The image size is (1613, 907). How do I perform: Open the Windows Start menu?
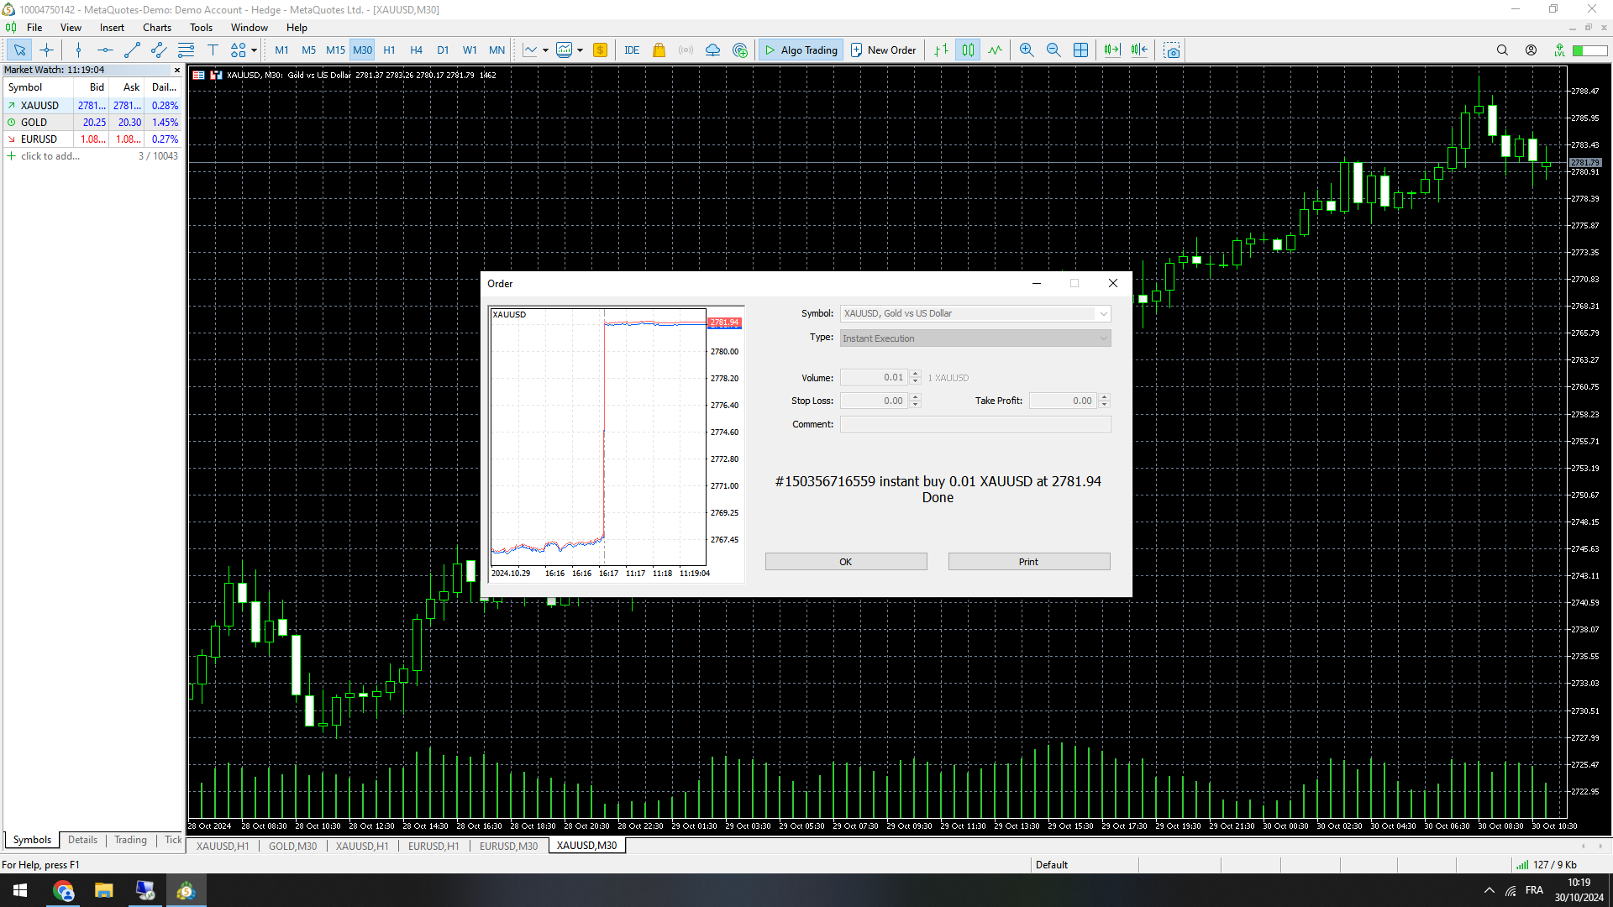20,890
